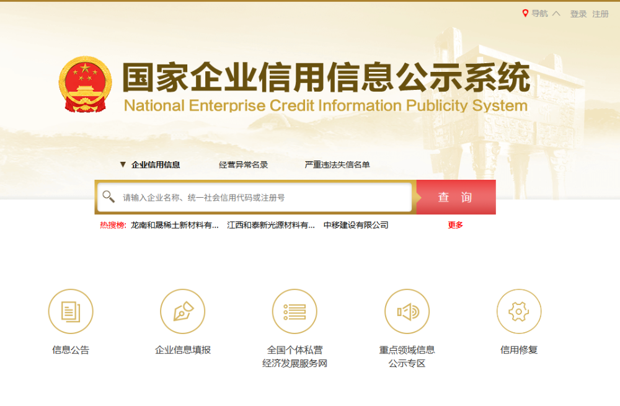
Task: Click the 全国个体私营经济发展服务网 label
Action: (x=294, y=356)
